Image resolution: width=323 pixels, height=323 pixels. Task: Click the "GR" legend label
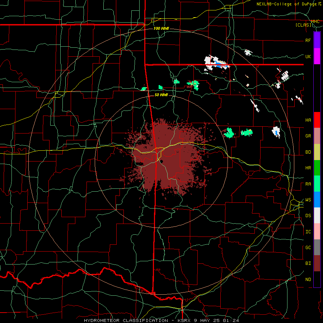[x=308, y=136]
